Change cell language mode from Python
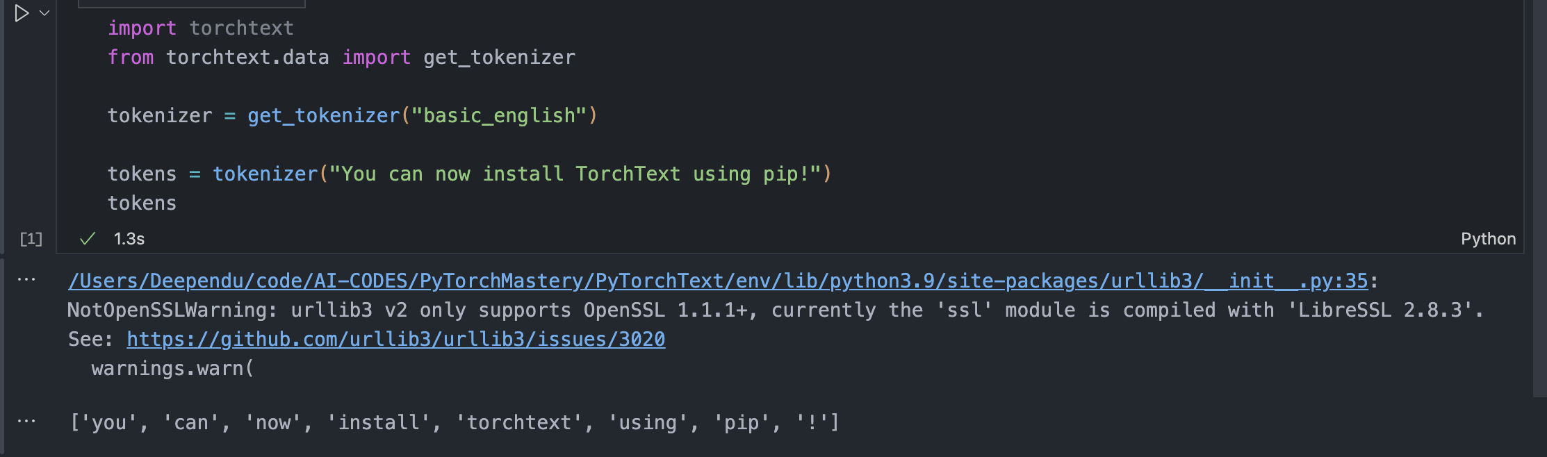The image size is (1547, 457). tap(1488, 239)
